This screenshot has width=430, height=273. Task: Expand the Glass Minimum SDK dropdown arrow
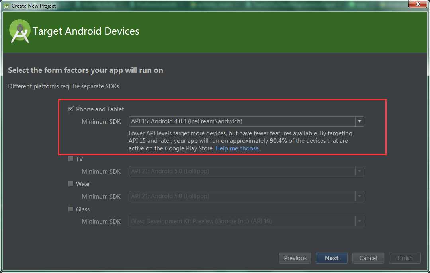(359, 221)
